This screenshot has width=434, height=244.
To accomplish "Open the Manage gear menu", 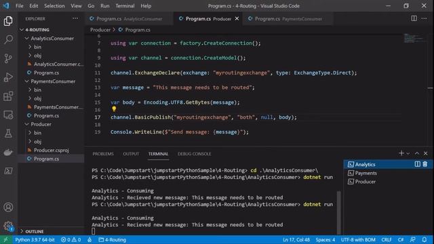I will point(8,226).
